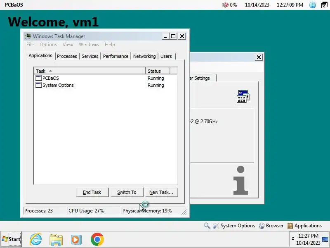Open the File menu in Task Manager
The image size is (330, 248).
click(30, 45)
